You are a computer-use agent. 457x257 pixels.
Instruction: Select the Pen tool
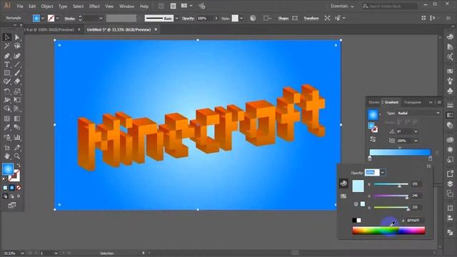tap(7, 56)
